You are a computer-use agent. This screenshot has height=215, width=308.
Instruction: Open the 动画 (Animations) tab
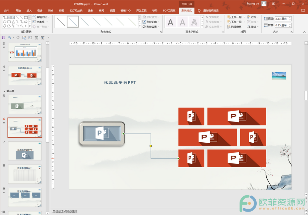[61, 11]
